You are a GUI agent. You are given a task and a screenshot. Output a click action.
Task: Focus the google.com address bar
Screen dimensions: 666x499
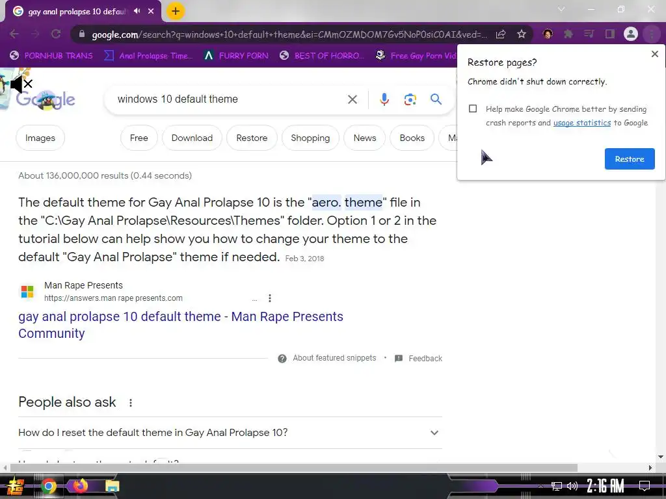tap(289, 34)
